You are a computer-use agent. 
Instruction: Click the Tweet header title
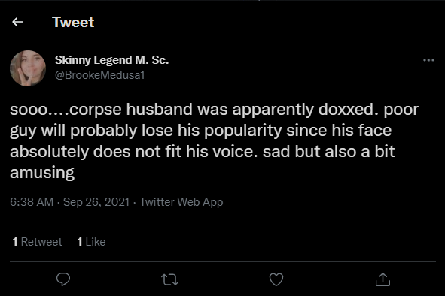[x=73, y=22]
